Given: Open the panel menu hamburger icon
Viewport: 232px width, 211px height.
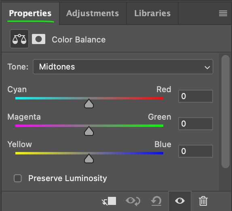Looking at the screenshot, I should click(x=223, y=13).
